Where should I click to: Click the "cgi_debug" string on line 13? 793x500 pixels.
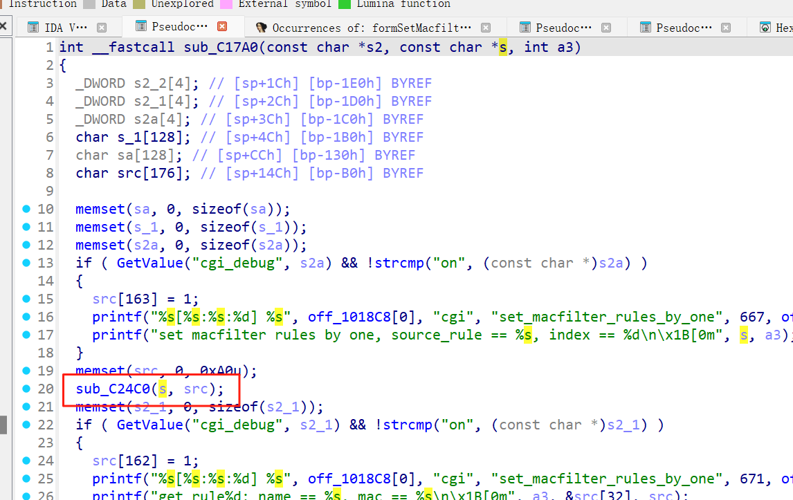pyautogui.click(x=237, y=263)
